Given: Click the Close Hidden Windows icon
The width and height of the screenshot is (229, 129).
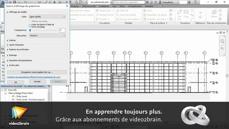Looking at the screenshot, I should pos(76,2).
